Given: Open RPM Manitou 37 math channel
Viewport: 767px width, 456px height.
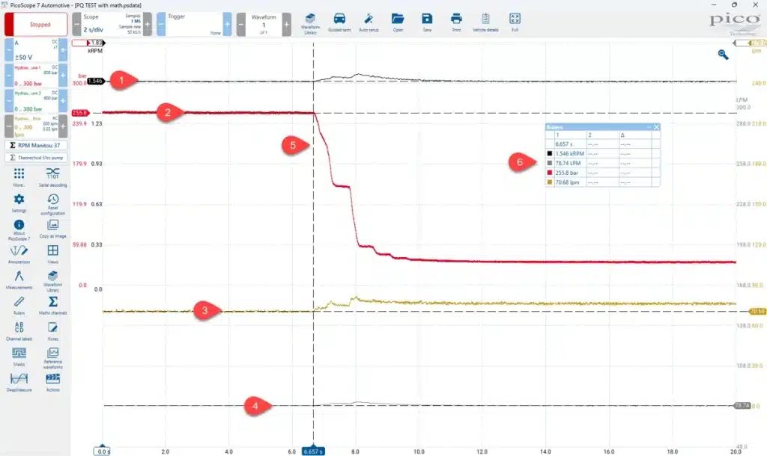Looking at the screenshot, I should click(36, 145).
